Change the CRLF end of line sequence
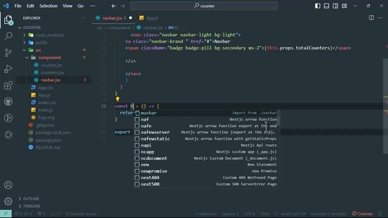 click(264, 214)
